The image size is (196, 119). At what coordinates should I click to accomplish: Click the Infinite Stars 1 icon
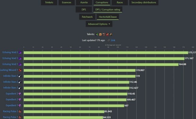click(x=20, y=76)
